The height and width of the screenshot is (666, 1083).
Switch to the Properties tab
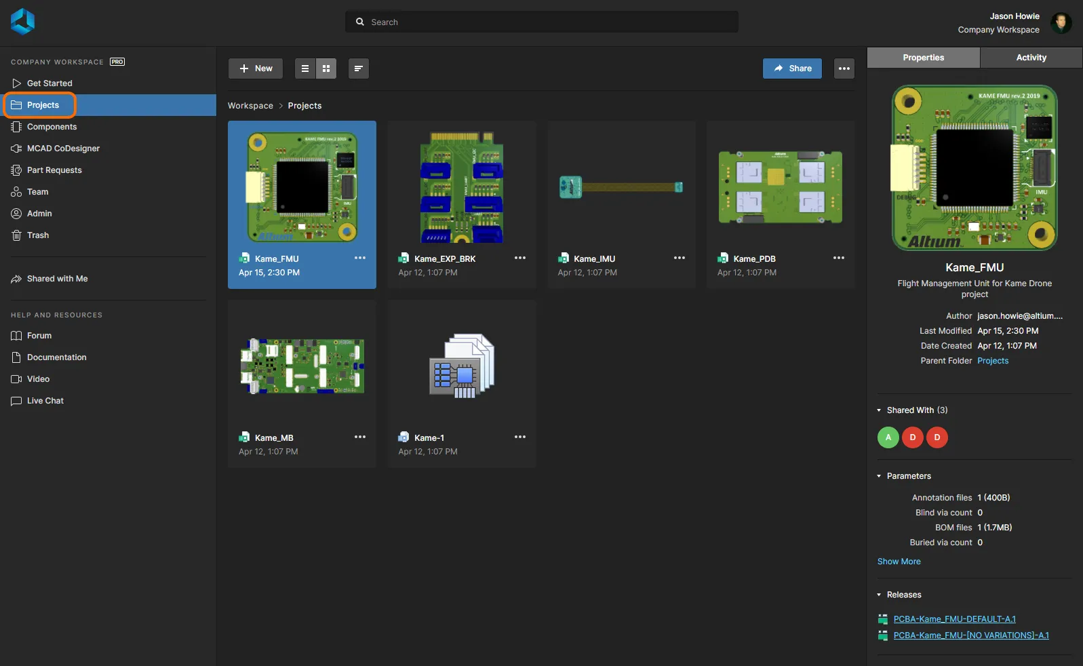pos(924,58)
